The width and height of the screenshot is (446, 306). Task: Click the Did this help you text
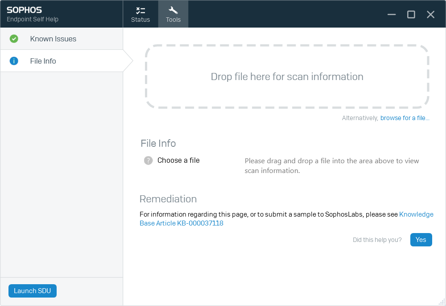click(x=377, y=240)
